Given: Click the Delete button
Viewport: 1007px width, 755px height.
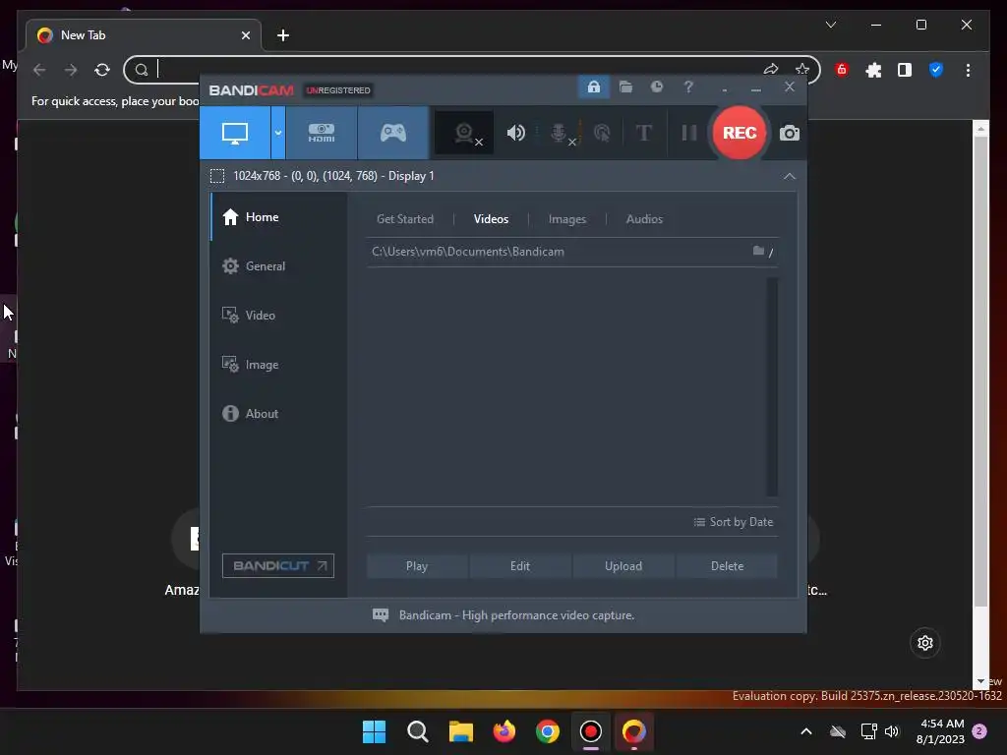Looking at the screenshot, I should [727, 566].
